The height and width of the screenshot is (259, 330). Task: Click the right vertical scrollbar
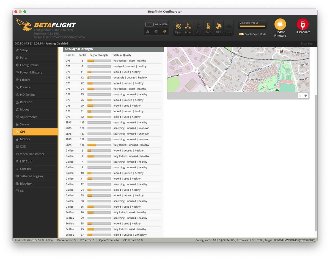(x=316, y=163)
